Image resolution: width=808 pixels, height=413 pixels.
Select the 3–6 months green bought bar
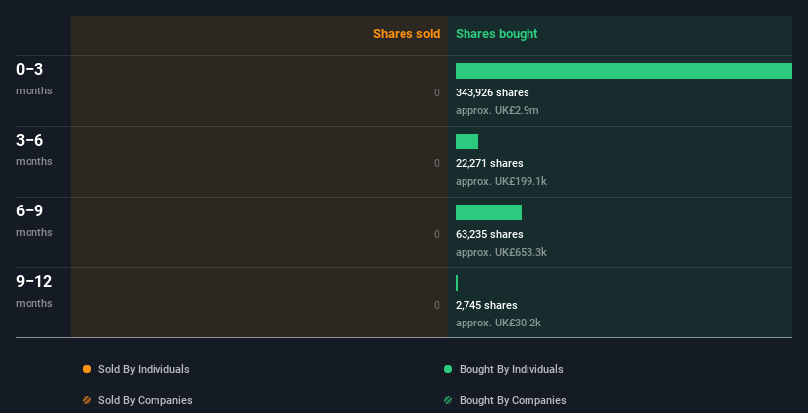pyautogui.click(x=466, y=142)
